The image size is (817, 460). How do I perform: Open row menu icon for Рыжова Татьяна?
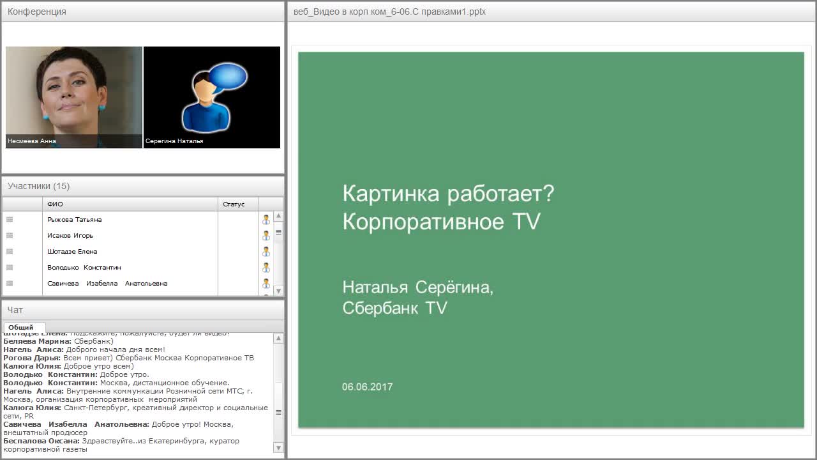pyautogui.click(x=9, y=219)
